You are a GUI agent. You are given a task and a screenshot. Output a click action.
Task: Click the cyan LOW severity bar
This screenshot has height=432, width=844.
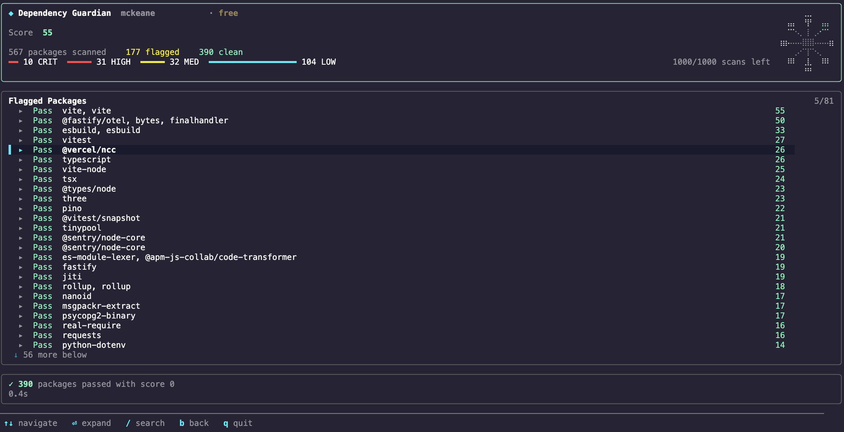253,62
